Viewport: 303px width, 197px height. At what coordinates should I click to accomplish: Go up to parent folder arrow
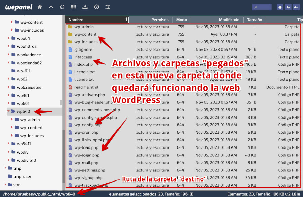[51, 7]
